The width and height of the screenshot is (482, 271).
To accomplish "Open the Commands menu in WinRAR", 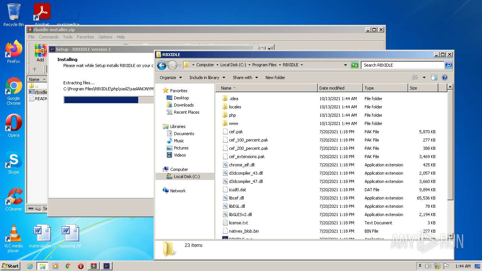I will coord(49,37).
